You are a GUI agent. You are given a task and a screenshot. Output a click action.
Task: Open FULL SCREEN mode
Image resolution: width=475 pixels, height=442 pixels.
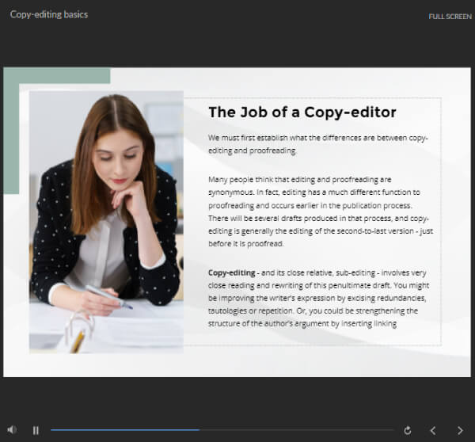(450, 17)
